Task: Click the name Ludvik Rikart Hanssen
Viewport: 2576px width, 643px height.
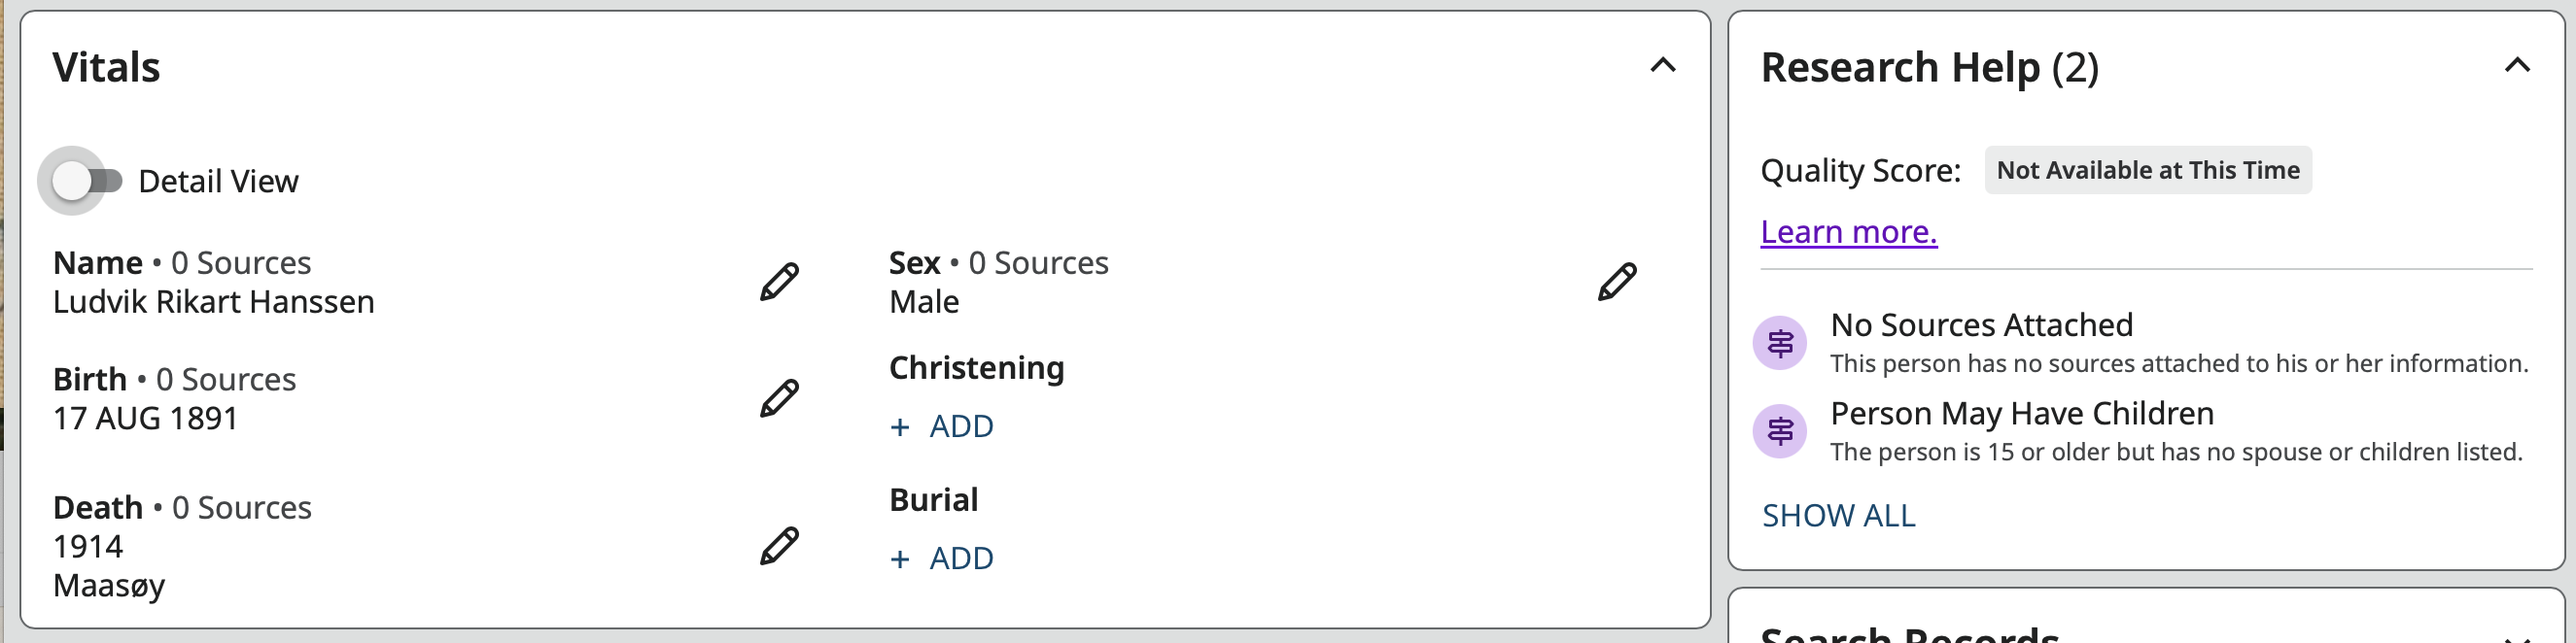Action: pos(213,301)
